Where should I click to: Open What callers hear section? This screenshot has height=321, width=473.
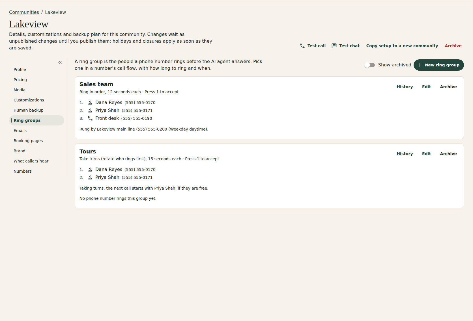[37, 161]
